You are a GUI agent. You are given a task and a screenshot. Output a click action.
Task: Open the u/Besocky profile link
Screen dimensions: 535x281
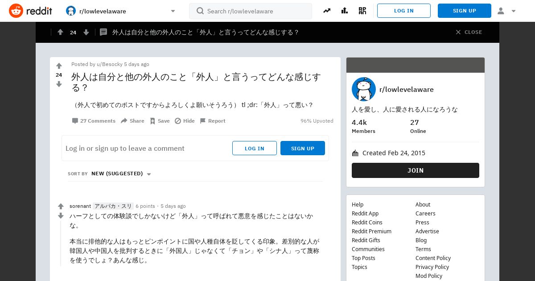tap(110, 64)
